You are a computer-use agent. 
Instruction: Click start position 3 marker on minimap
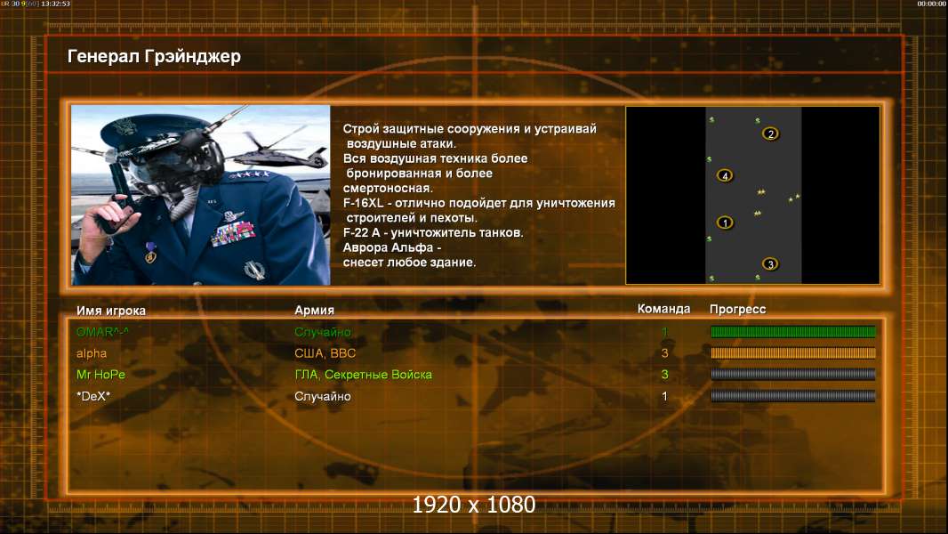click(769, 263)
